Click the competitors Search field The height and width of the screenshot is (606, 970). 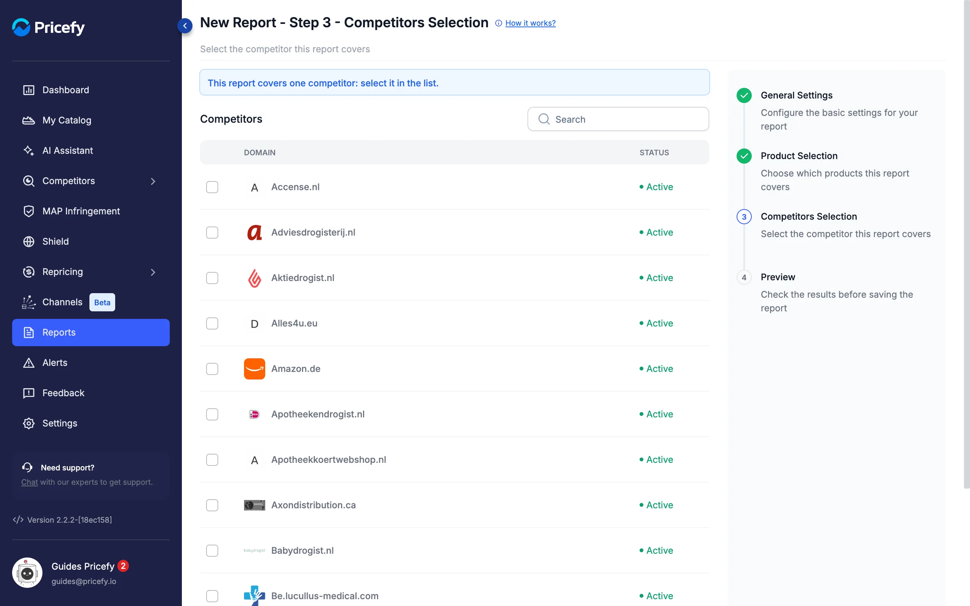tap(618, 119)
